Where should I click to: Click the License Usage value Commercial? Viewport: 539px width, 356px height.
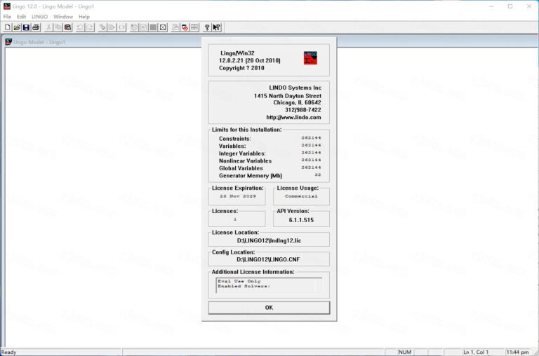tap(301, 196)
